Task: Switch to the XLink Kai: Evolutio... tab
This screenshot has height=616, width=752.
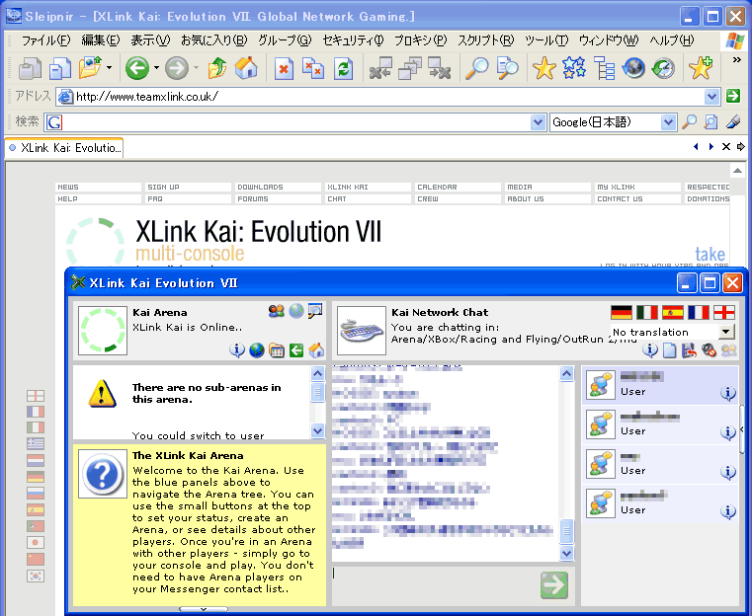Action: [65, 148]
